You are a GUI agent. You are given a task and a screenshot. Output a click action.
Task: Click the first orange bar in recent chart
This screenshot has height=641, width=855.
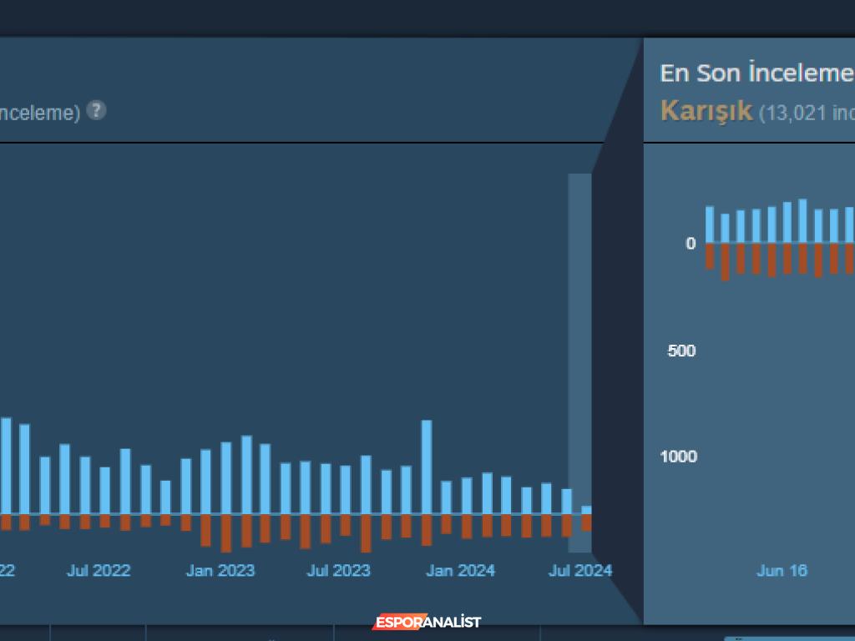tap(710, 255)
